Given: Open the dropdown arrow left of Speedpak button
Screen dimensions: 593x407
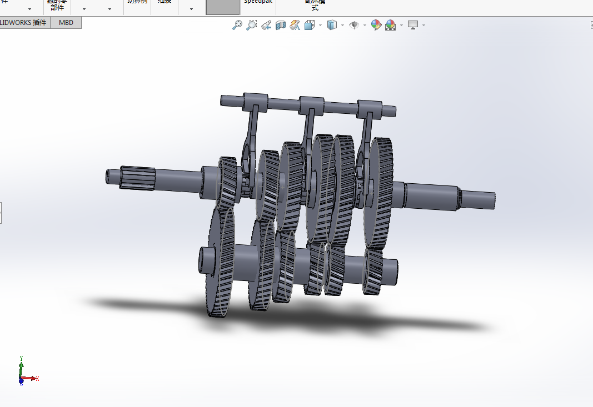Looking at the screenshot, I should 191,9.
